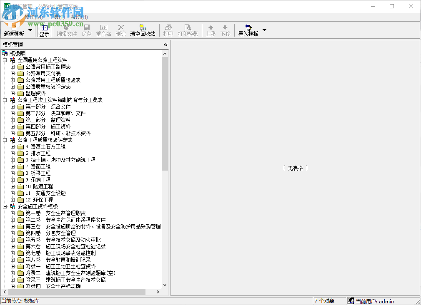
Task: Click the 显示 (Display) toolbar icon
Action: point(44,27)
